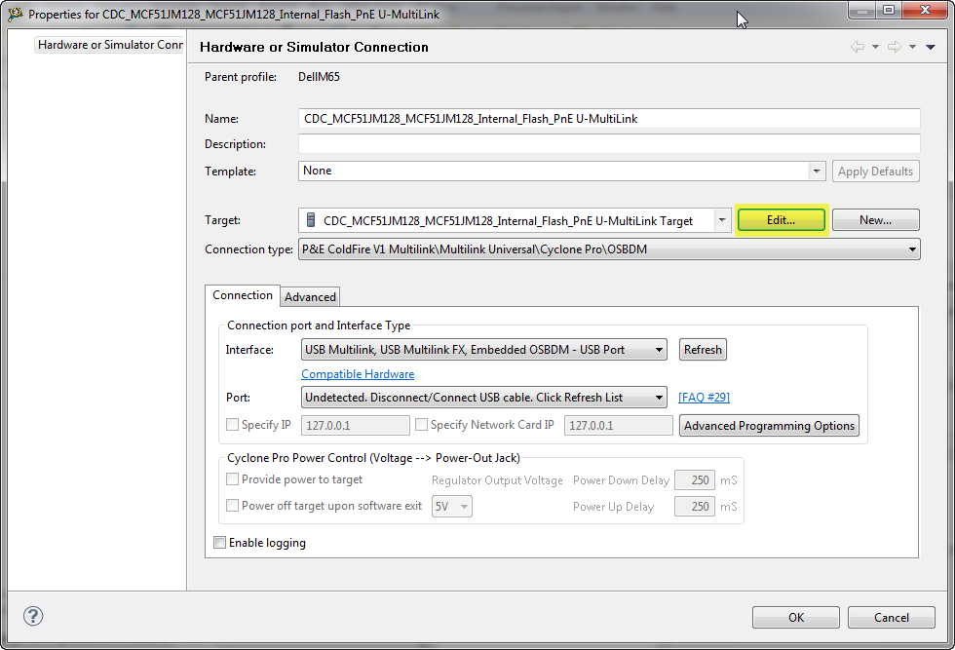955x650 pixels.
Task: Enable logging checkbox
Action: [x=220, y=543]
